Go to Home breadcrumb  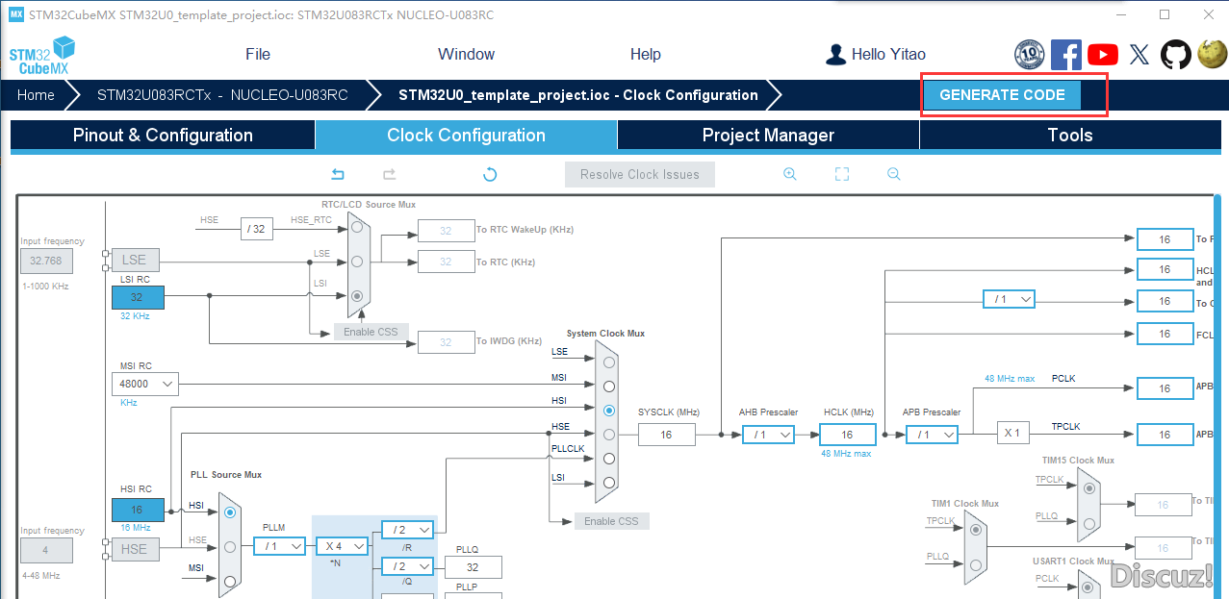tap(36, 95)
